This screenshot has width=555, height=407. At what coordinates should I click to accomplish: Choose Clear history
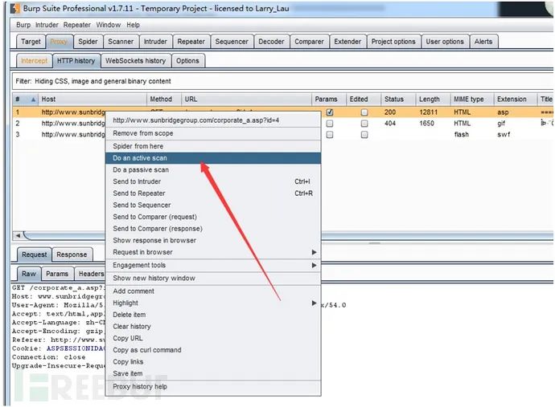tap(213, 327)
